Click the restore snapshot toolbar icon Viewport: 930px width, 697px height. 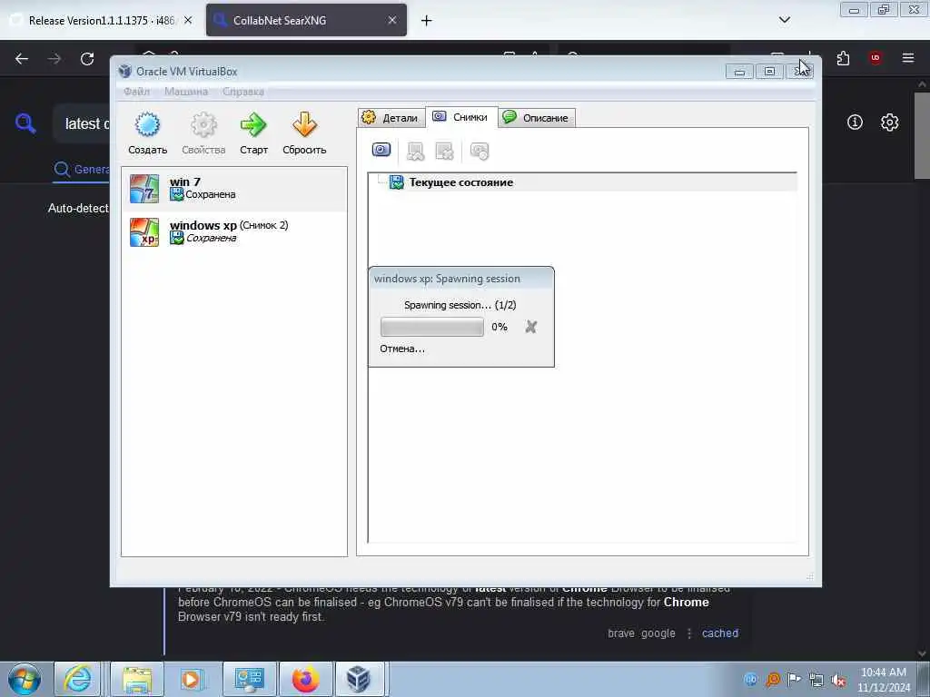coord(415,152)
